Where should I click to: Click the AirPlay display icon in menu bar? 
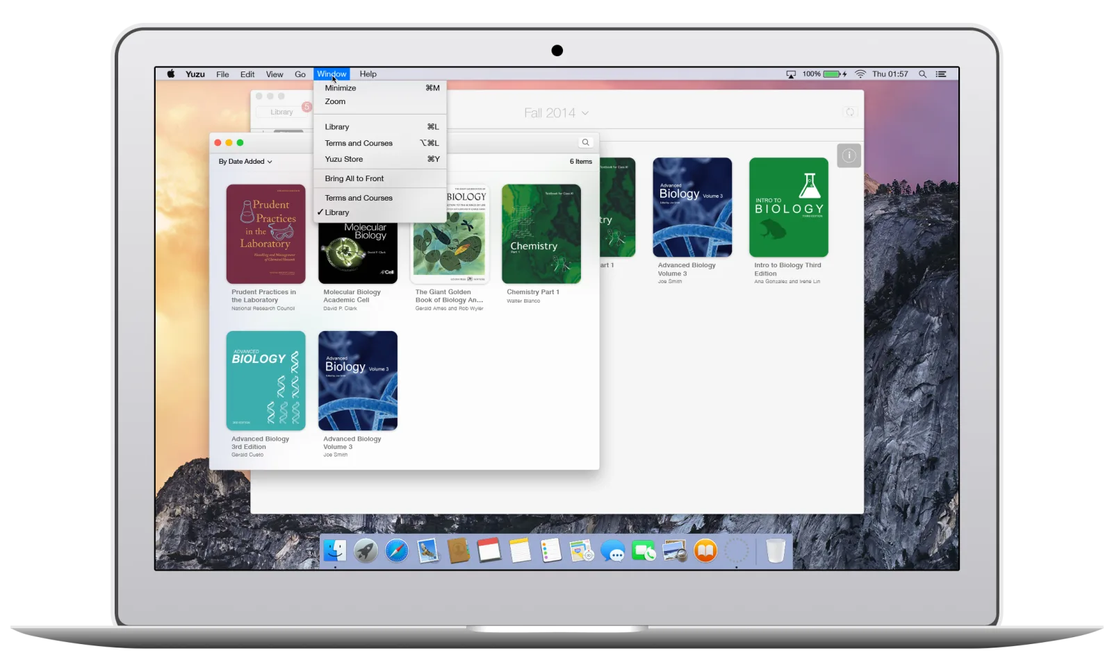(x=791, y=74)
